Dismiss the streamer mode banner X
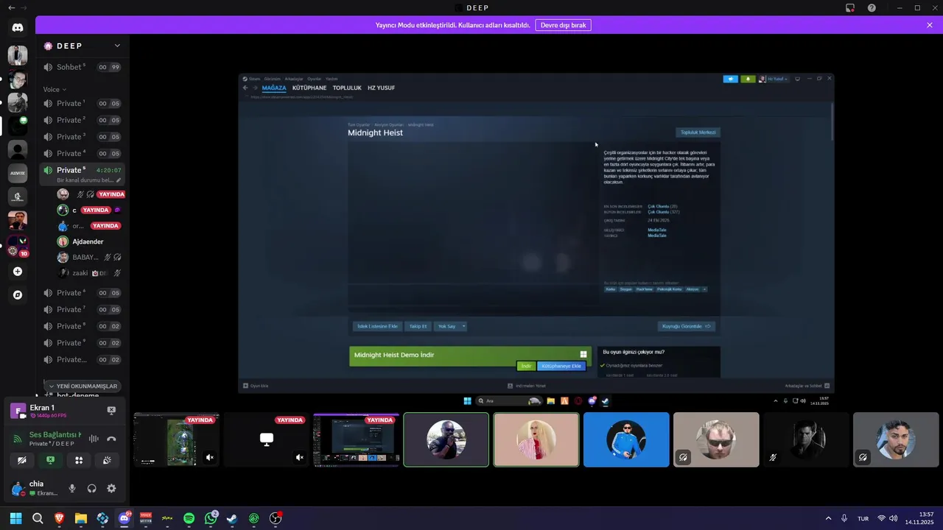Viewport: 943px width, 530px height. tap(930, 25)
